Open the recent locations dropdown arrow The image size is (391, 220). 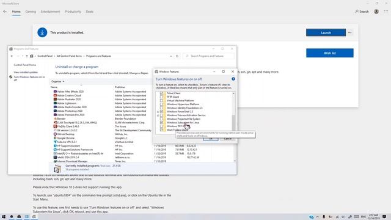(23, 56)
